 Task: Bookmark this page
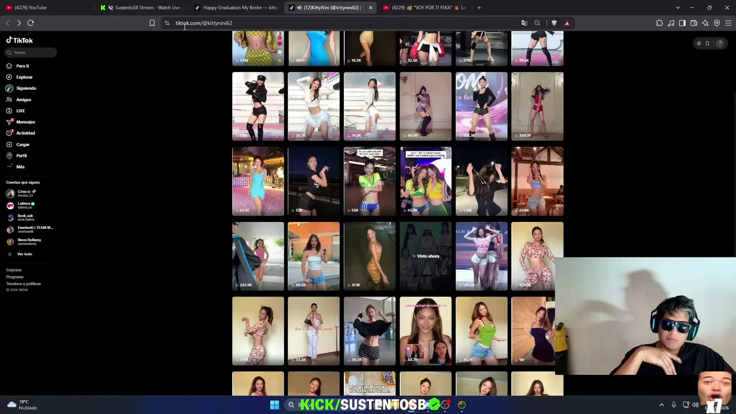pyautogui.click(x=152, y=23)
